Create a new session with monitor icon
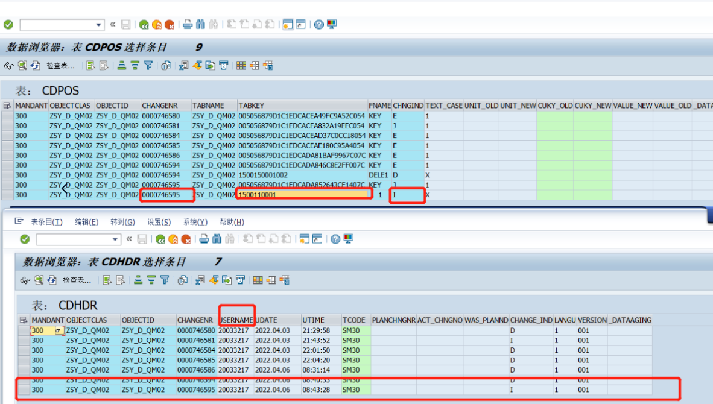713x404 pixels. click(332, 24)
